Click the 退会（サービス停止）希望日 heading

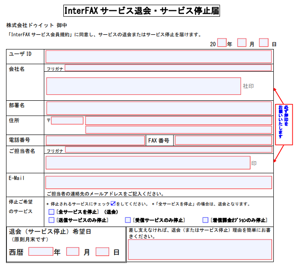(50, 232)
